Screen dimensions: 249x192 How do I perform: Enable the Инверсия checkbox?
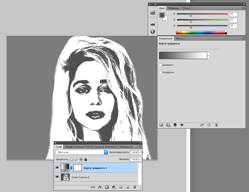point(160,72)
